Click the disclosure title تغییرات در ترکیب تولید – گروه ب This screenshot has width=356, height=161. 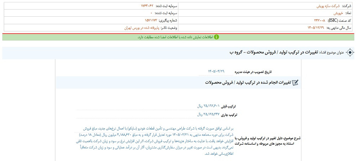(x=273, y=52)
